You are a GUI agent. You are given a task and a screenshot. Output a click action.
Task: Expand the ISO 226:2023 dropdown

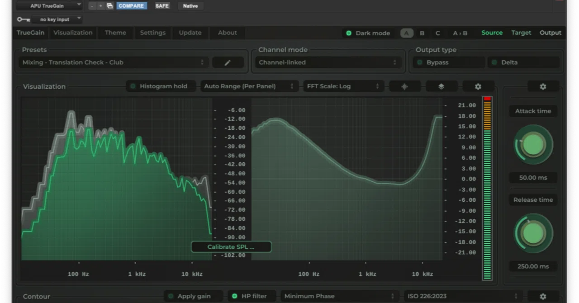(463, 296)
